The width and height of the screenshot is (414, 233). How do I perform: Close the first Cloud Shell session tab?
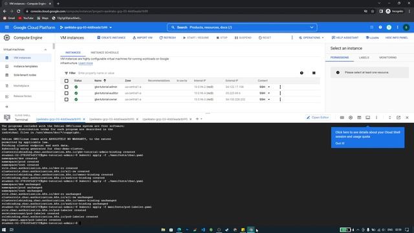click(84, 119)
